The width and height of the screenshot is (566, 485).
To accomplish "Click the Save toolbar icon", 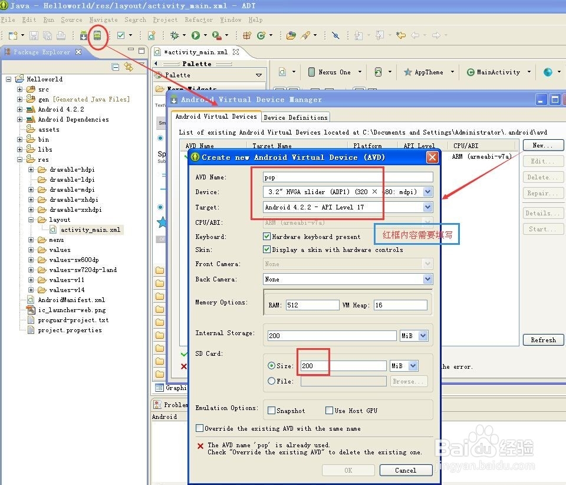I will point(34,35).
